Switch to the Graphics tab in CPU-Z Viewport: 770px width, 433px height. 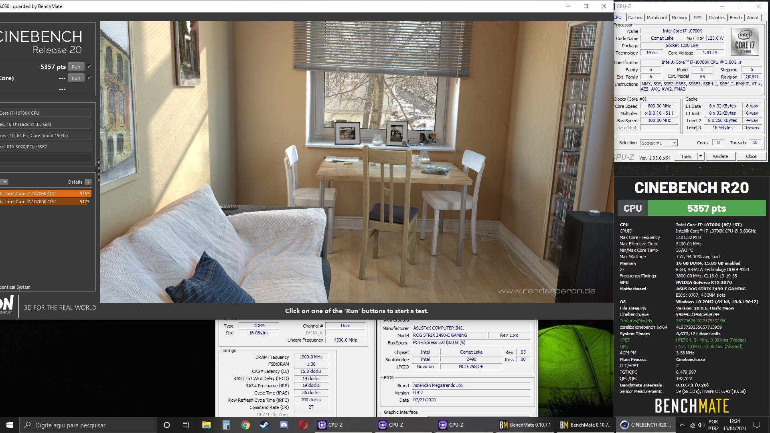click(x=717, y=18)
